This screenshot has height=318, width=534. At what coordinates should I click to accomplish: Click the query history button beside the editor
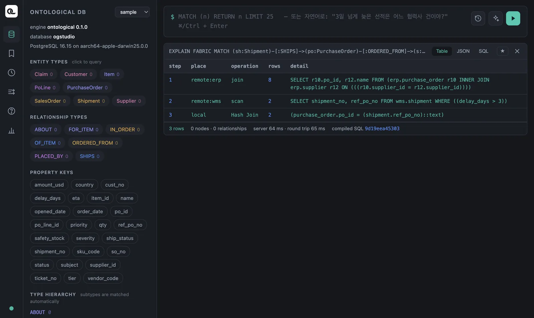point(478,18)
